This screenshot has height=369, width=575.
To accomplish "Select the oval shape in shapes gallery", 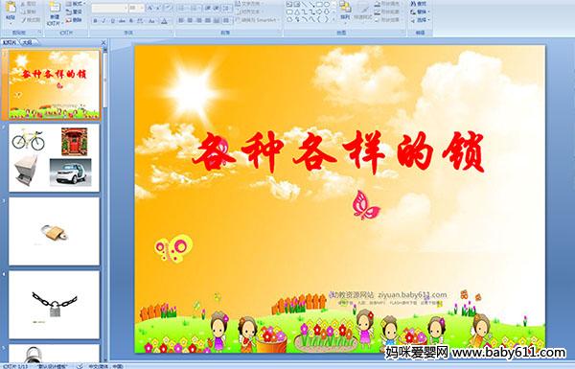I will [327, 5].
